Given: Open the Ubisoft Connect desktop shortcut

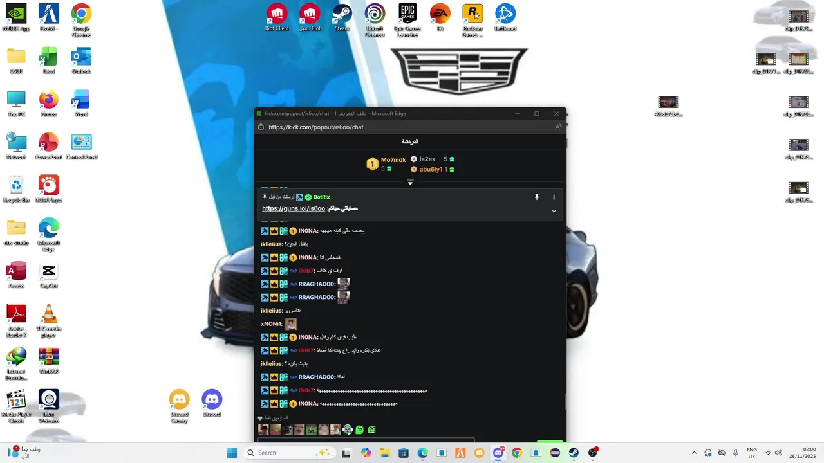Looking at the screenshot, I should pos(375,21).
